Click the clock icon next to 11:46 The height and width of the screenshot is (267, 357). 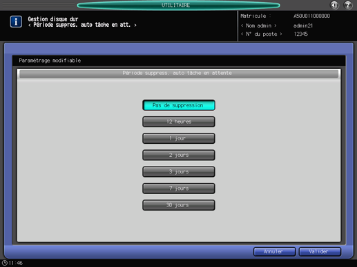coord(4,263)
